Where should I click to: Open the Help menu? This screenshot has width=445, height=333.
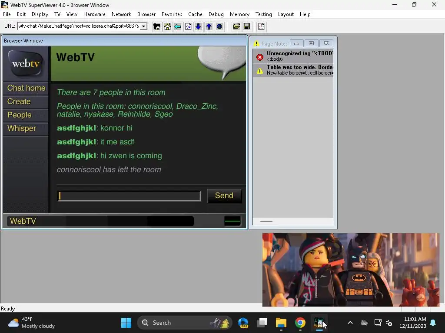pos(305,14)
